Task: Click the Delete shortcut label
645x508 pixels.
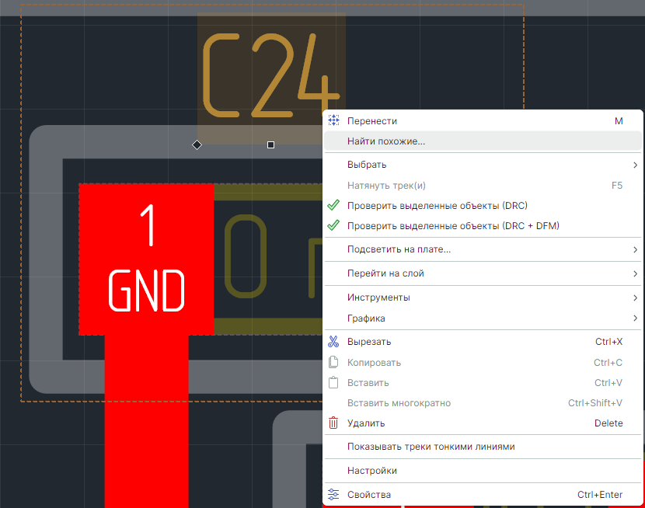Action: pyautogui.click(x=608, y=423)
